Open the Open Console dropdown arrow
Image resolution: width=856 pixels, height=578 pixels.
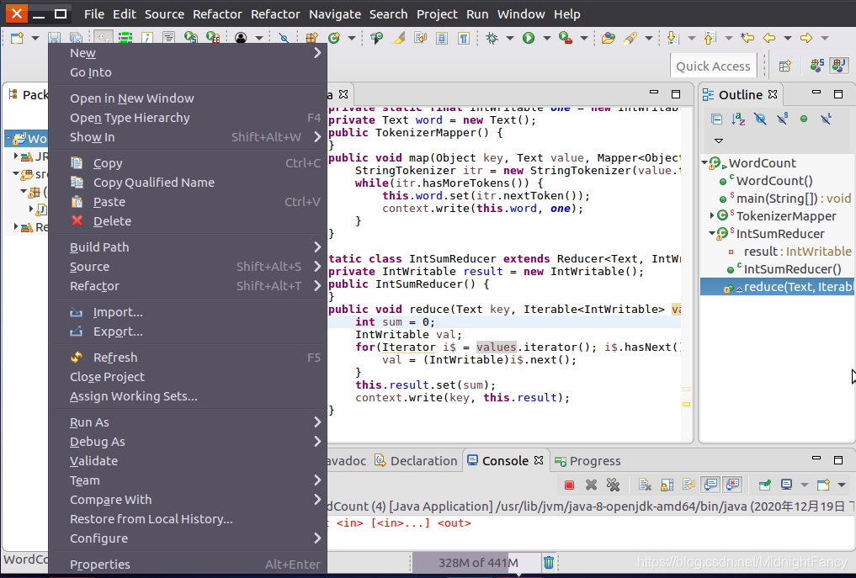pyautogui.click(x=841, y=485)
